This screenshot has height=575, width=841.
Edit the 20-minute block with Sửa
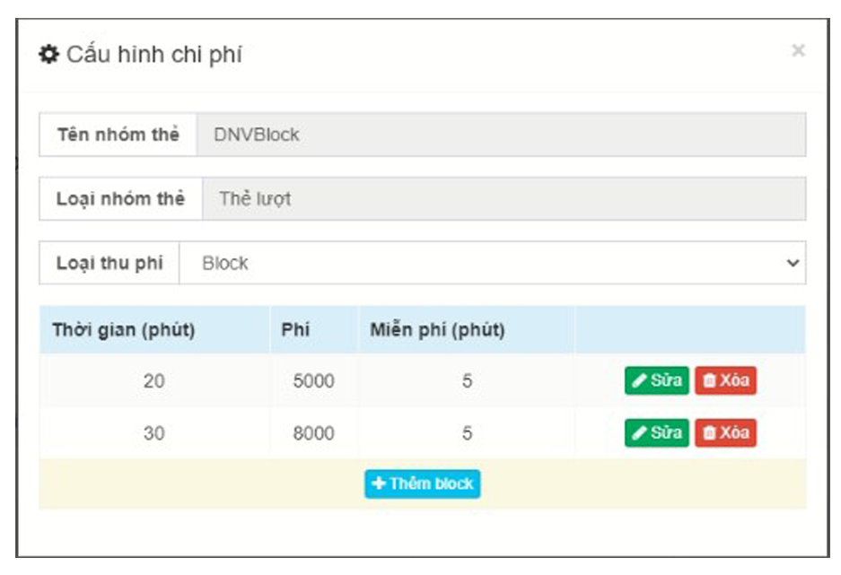pyautogui.click(x=656, y=380)
